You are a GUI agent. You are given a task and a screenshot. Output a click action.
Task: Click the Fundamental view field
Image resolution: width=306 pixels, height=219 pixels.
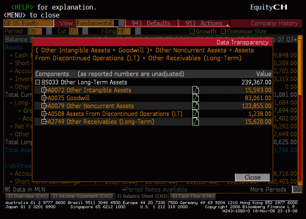(x=97, y=23)
